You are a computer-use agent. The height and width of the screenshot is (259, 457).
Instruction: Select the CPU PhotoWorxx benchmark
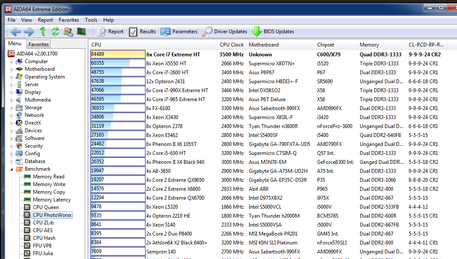52,215
